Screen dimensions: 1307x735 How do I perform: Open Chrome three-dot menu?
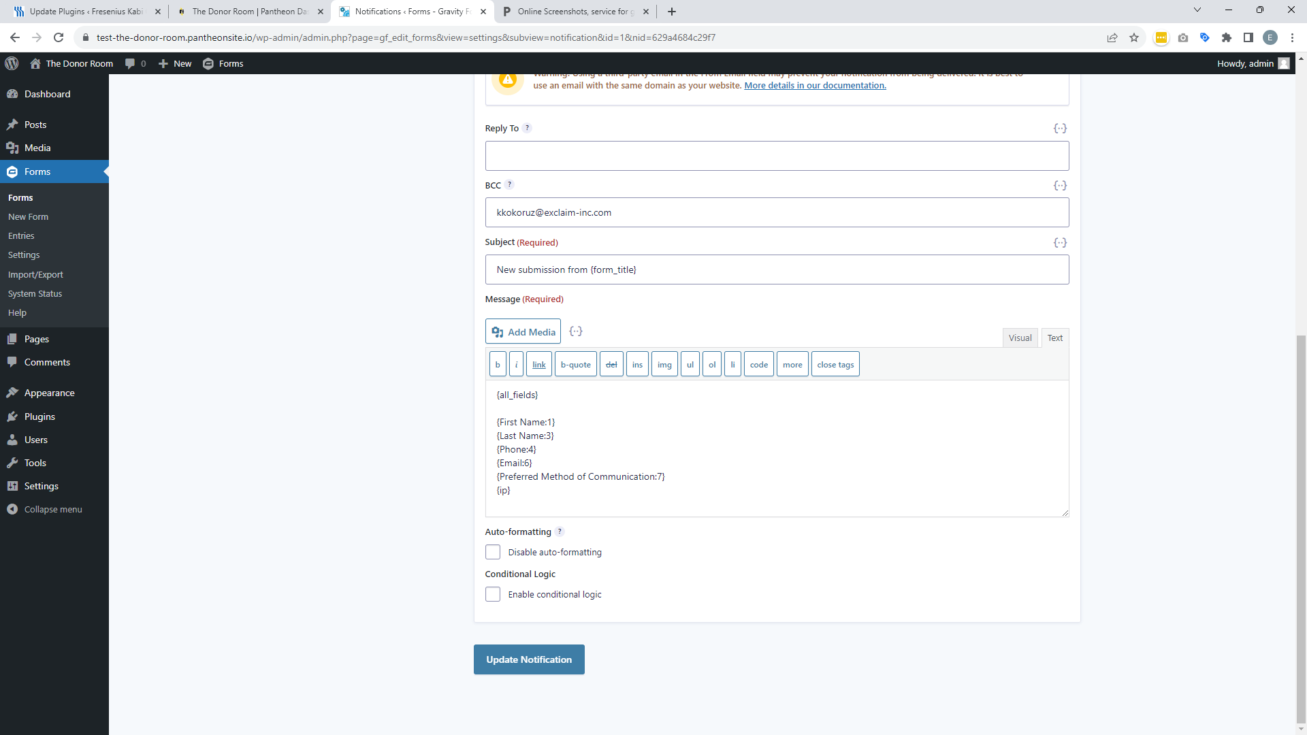(x=1292, y=37)
